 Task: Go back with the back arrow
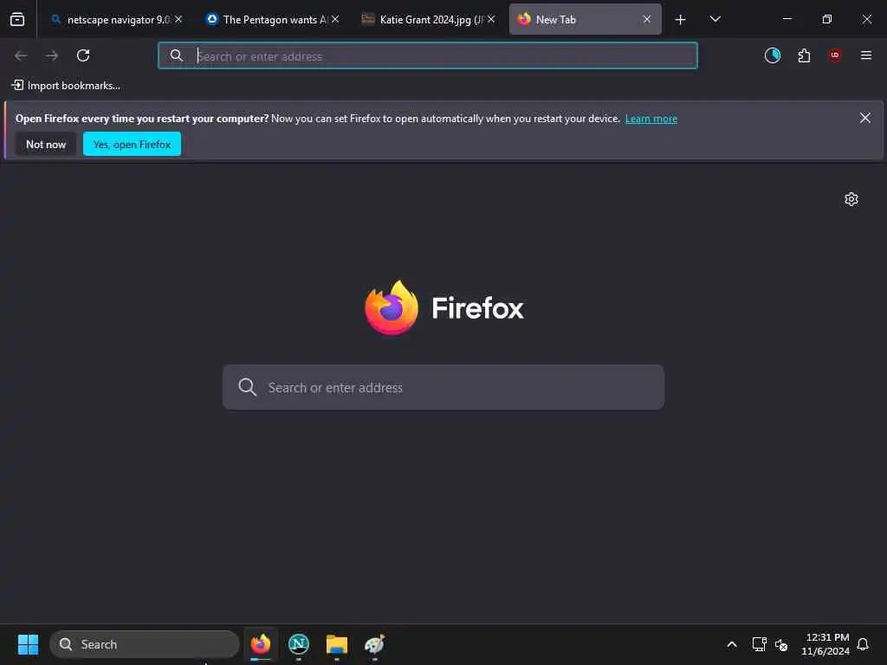click(22, 55)
